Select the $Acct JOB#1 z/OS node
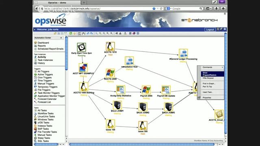 point(117,105)
